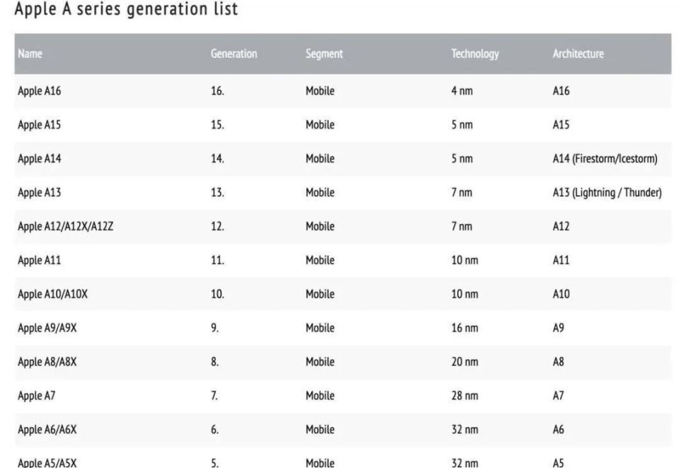The image size is (679, 468).
Task: Click the A8 architecture cell
Action: [x=559, y=361]
